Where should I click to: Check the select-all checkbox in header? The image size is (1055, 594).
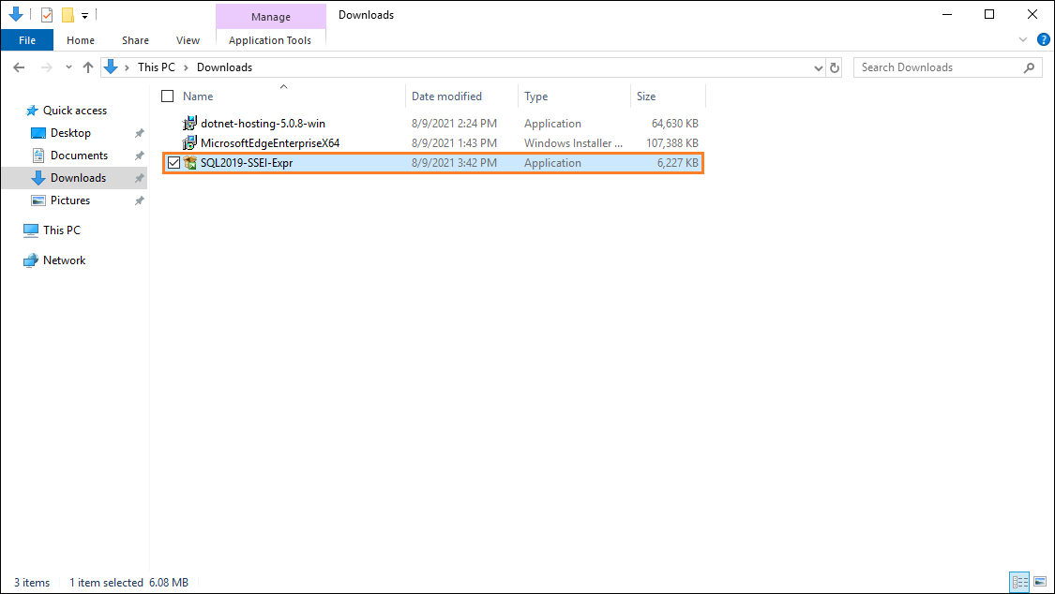pos(166,96)
